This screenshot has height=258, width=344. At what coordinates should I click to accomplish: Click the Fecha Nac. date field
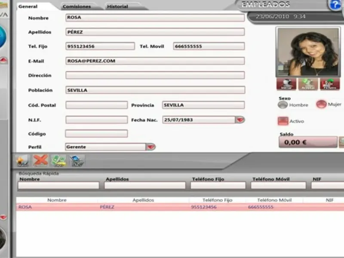pyautogui.click(x=199, y=120)
